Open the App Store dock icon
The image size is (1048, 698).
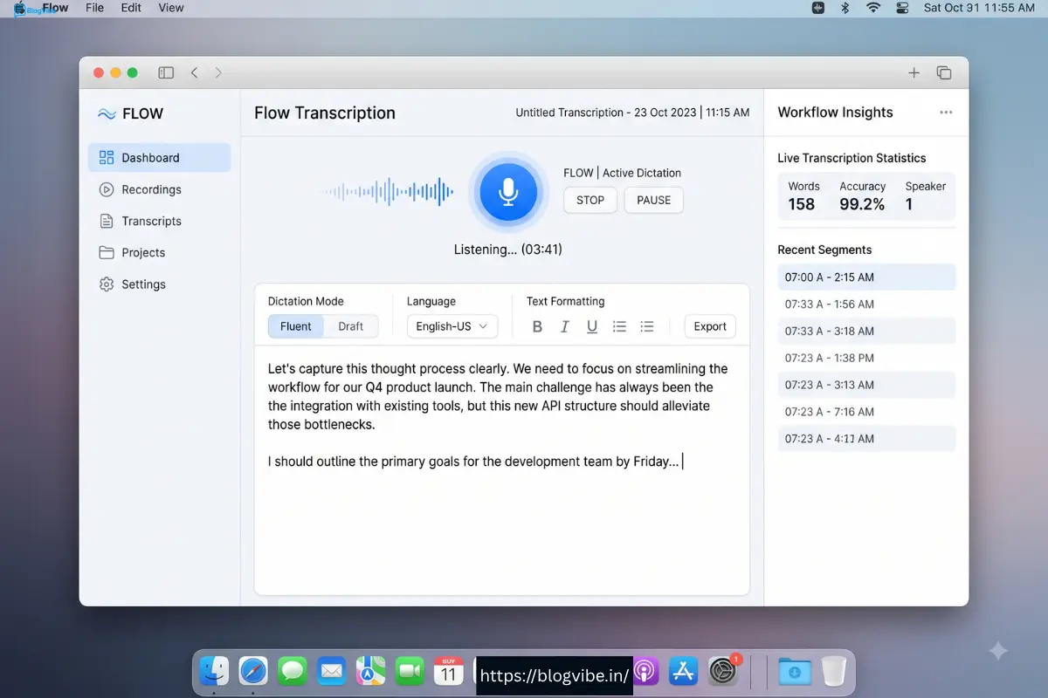(x=683, y=671)
